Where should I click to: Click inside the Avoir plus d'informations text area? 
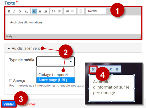73,25
